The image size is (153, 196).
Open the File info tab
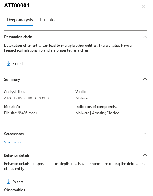point(47,20)
